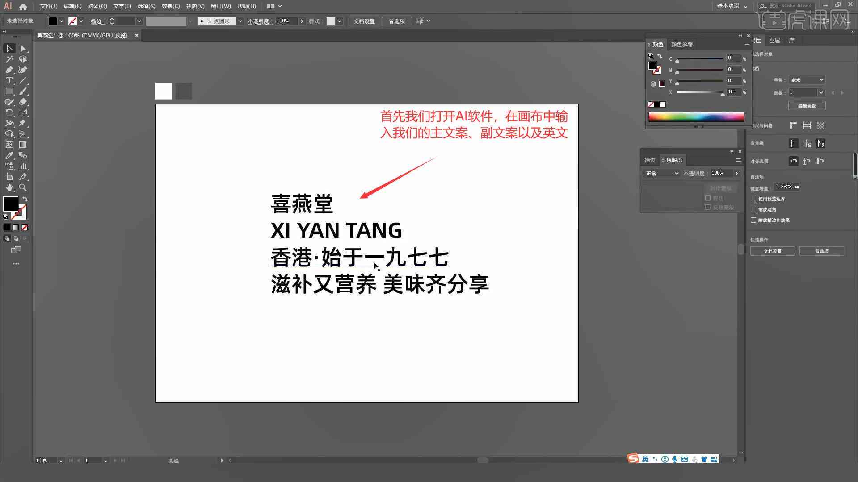858x482 pixels.
Task: Select the Selection tool (arrow)
Action: [9, 48]
